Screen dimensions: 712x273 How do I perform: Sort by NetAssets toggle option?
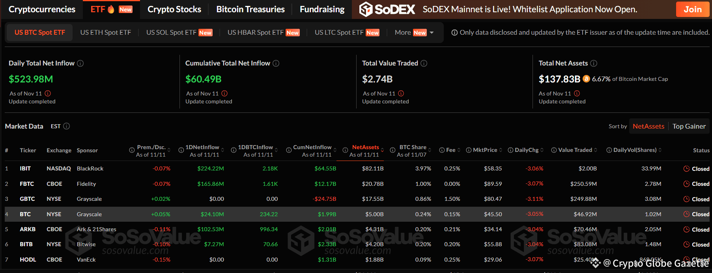click(x=648, y=126)
